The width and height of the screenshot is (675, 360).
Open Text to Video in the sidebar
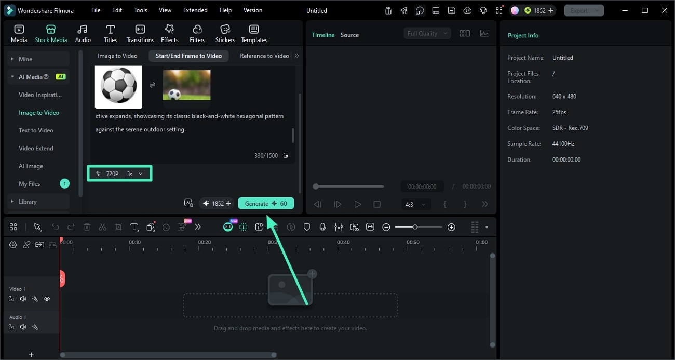(36, 130)
